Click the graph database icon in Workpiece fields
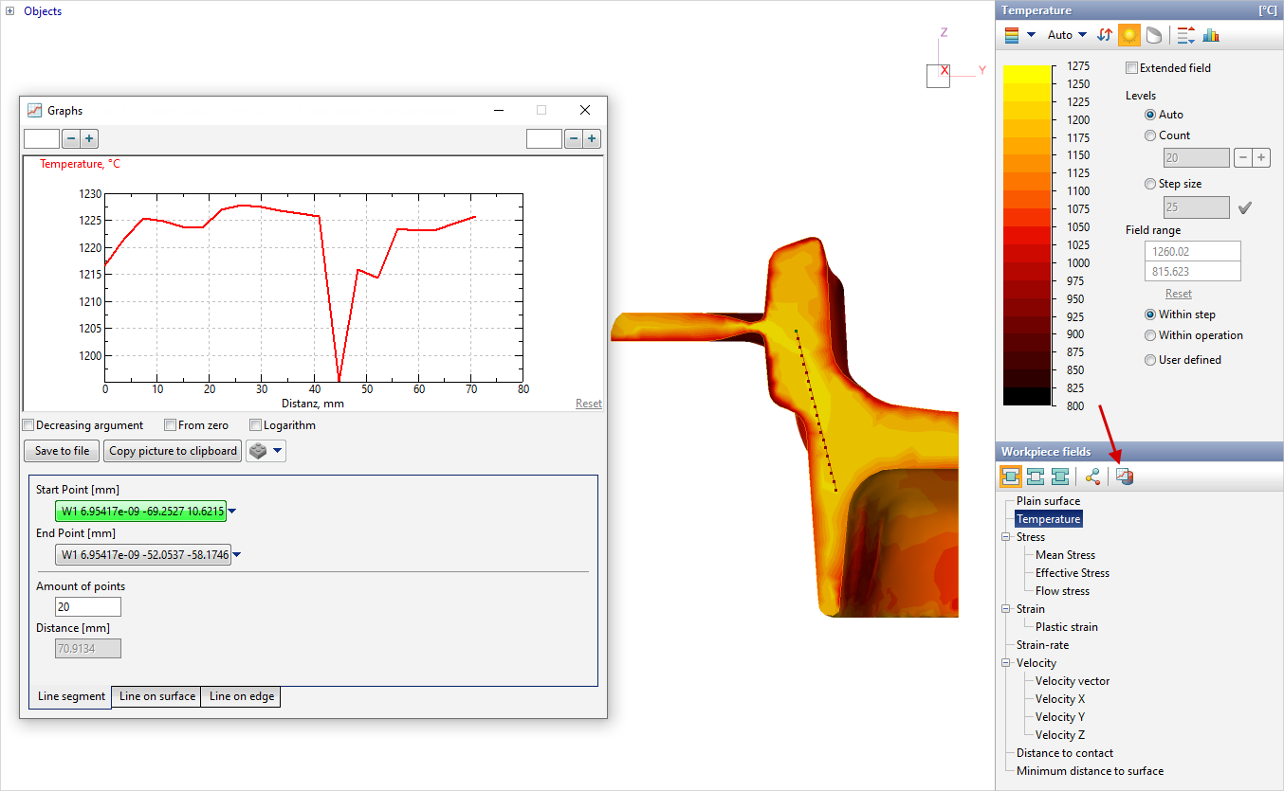The image size is (1284, 791). pyautogui.click(x=1124, y=476)
